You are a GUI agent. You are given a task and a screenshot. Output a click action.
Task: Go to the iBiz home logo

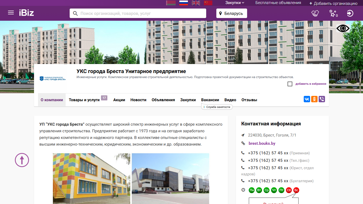[26, 12]
